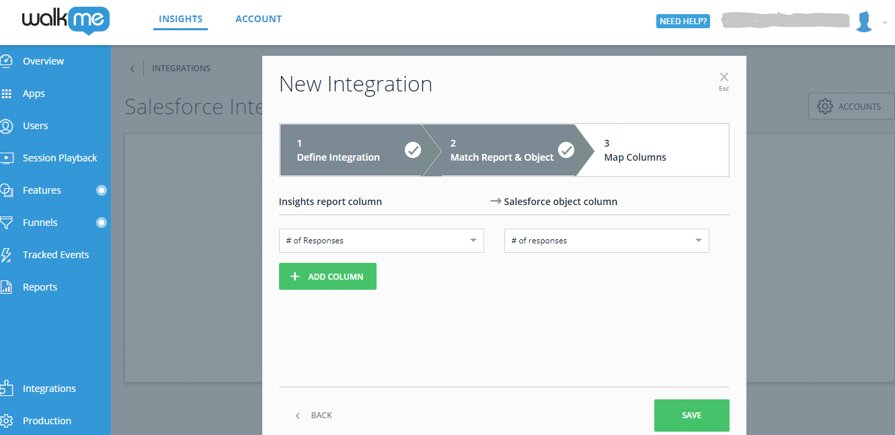Open the '# of Responses' Insights column dropdown
Image resolution: width=895 pixels, height=435 pixels.
pyautogui.click(x=381, y=241)
